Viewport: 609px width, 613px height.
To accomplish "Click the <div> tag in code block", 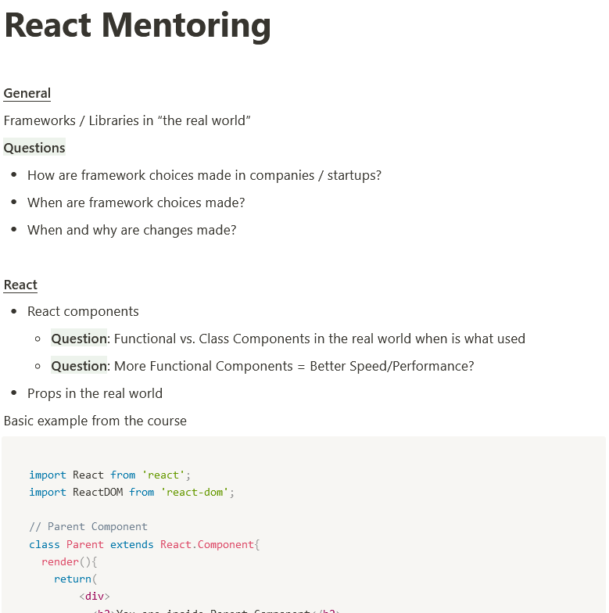I will tap(95, 596).
